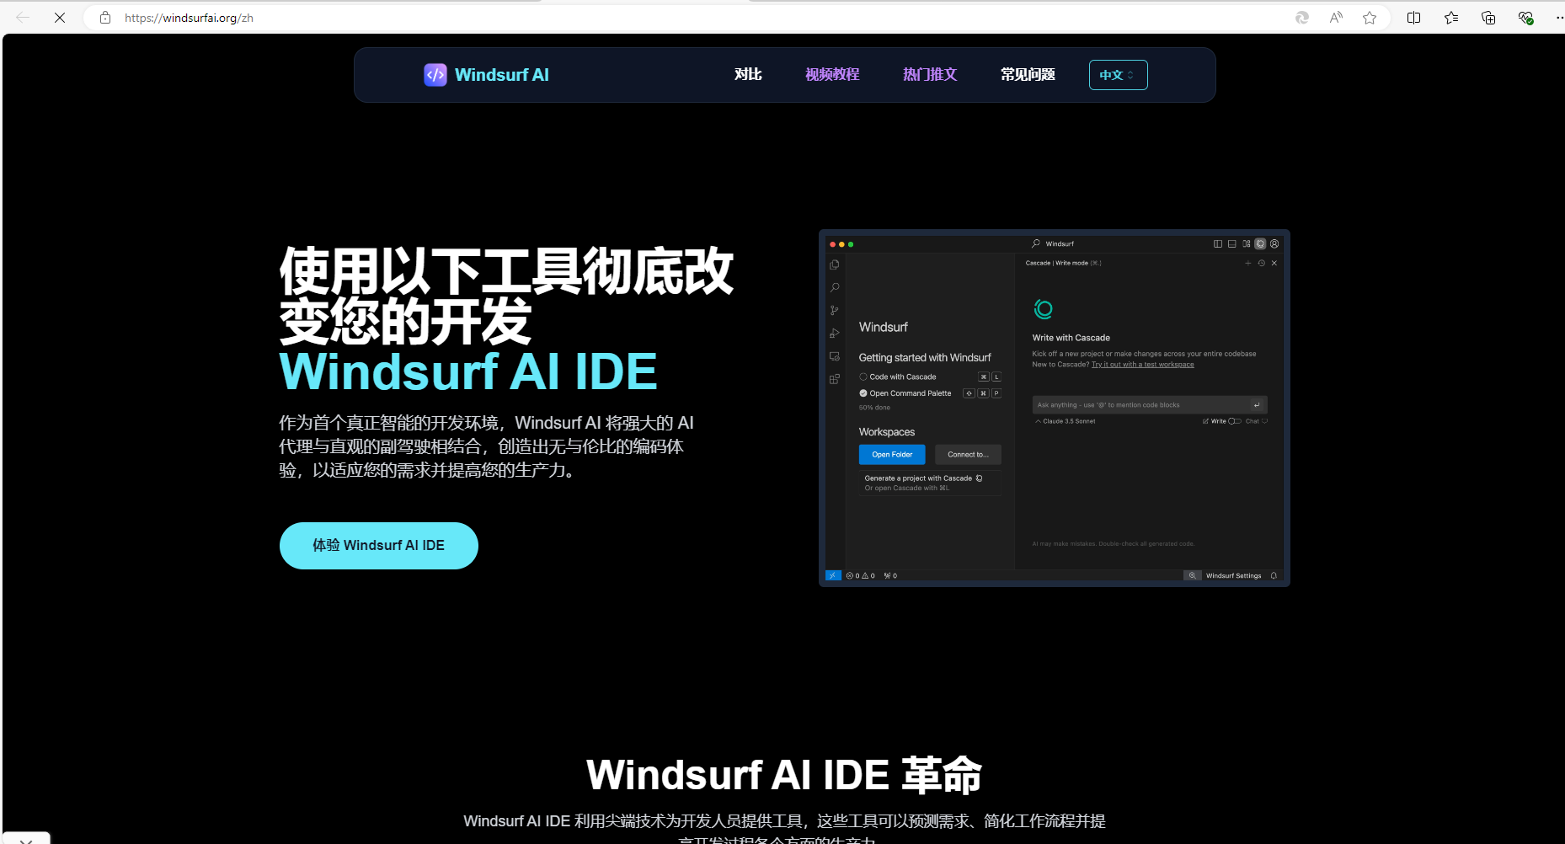Stop loading the page with the X button

point(60,18)
